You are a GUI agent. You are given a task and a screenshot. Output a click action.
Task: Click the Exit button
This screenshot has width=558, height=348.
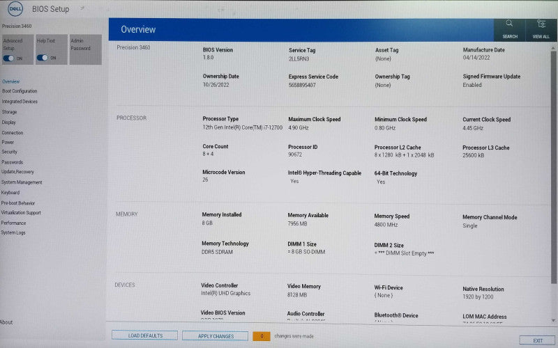537,340
